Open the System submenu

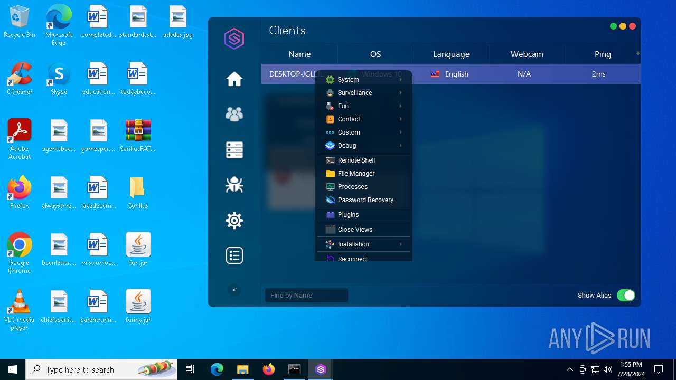pos(363,80)
